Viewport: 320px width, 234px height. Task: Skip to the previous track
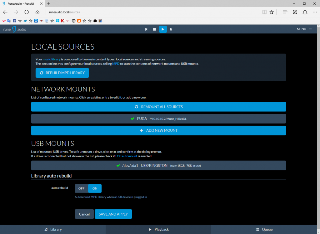146,29
